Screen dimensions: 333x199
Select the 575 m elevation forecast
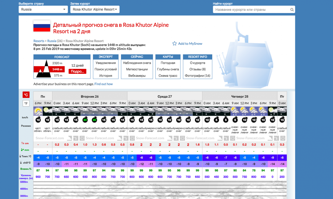click(58, 75)
